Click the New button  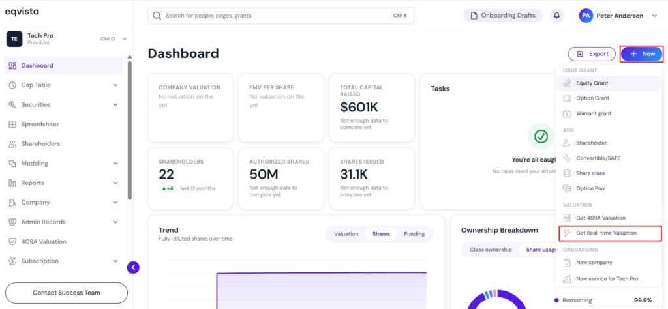click(642, 54)
